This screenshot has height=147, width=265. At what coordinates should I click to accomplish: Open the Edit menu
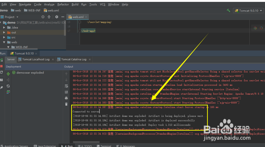click(x=4, y=5)
